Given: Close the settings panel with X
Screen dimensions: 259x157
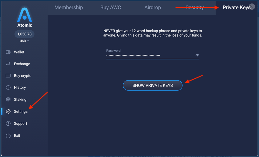Looking at the screenshot, I should click(x=252, y=7).
